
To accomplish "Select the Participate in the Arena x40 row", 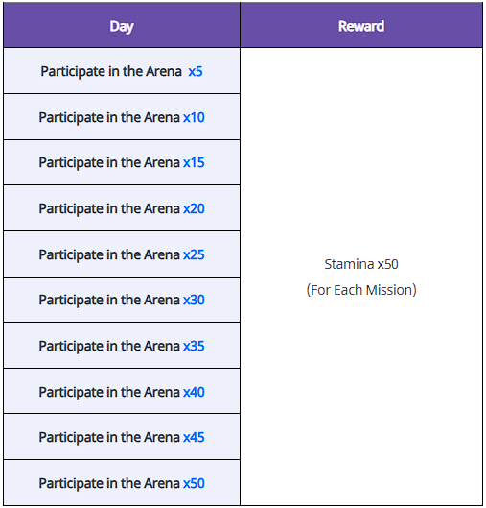I will pyautogui.click(x=122, y=392).
